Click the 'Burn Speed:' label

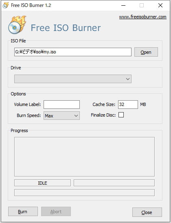pyautogui.click(x=29, y=115)
